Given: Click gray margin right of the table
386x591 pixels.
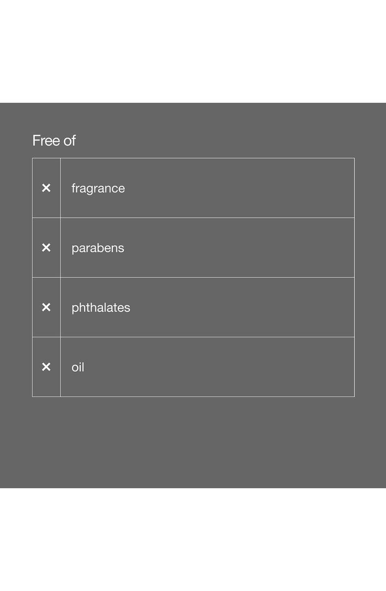Looking at the screenshot, I should point(370,277).
